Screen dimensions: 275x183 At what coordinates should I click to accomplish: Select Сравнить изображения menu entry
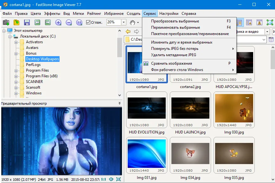(189, 63)
